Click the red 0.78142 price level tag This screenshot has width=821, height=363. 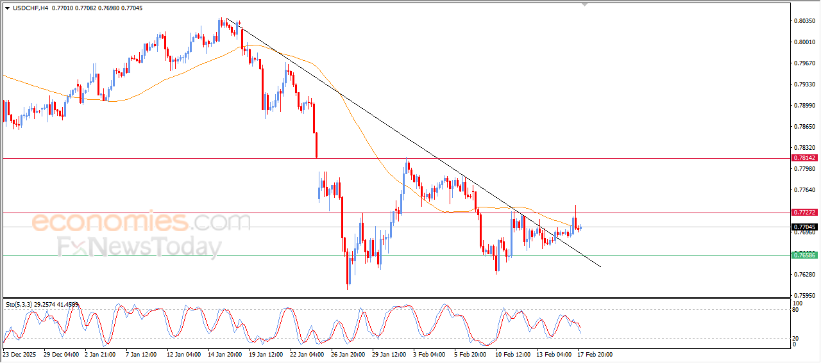click(x=804, y=157)
